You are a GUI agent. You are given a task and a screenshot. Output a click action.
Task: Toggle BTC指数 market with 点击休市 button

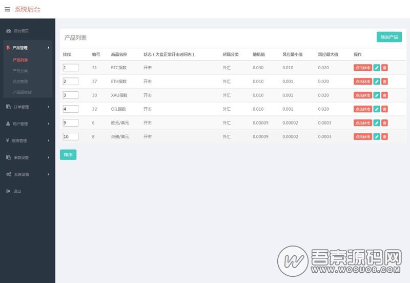click(363, 68)
